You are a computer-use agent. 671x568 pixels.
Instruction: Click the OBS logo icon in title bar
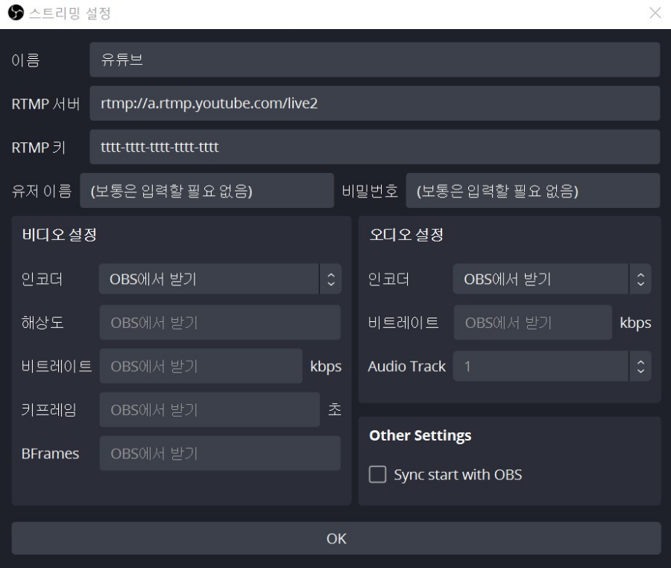16,13
